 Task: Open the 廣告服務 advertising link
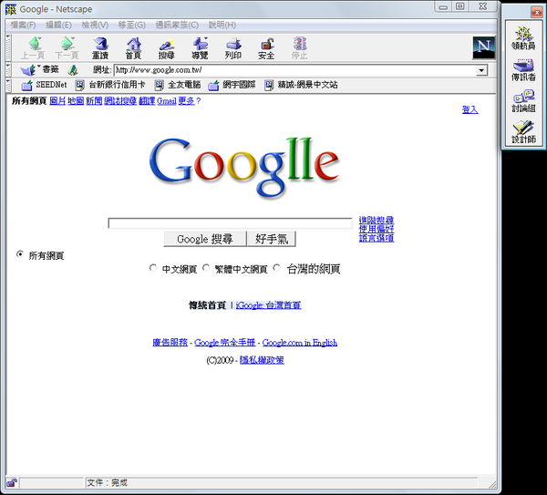pyautogui.click(x=170, y=343)
